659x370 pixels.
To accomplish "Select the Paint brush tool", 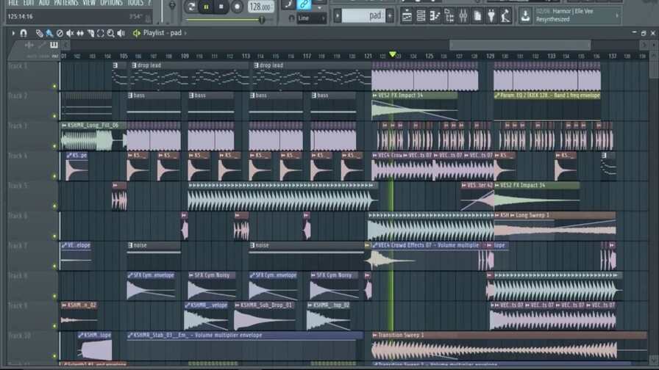I will point(49,33).
